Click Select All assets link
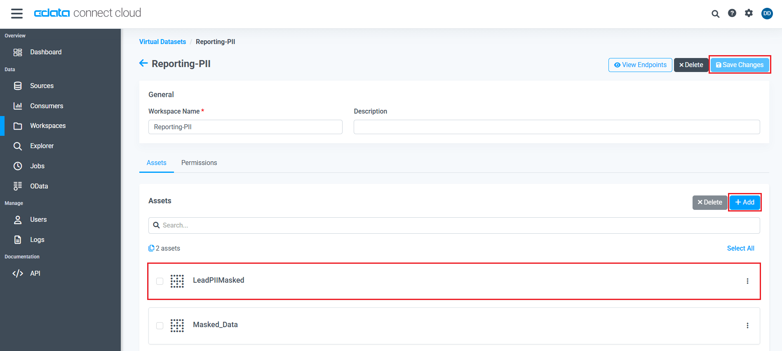782x351 pixels. [740, 248]
